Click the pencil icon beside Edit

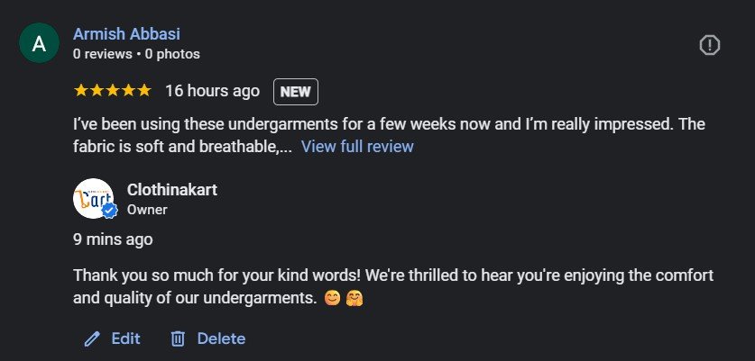pos(91,339)
